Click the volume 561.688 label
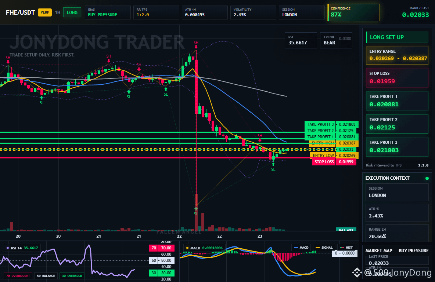The height and width of the screenshot is (282, 435). click(x=346, y=230)
